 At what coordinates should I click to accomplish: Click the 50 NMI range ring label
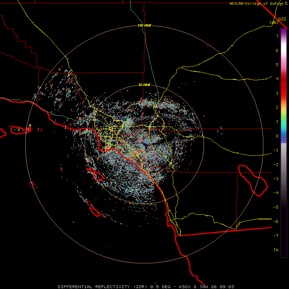[x=144, y=85]
